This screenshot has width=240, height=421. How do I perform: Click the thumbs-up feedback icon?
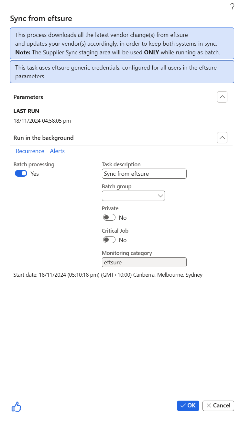[16, 406]
